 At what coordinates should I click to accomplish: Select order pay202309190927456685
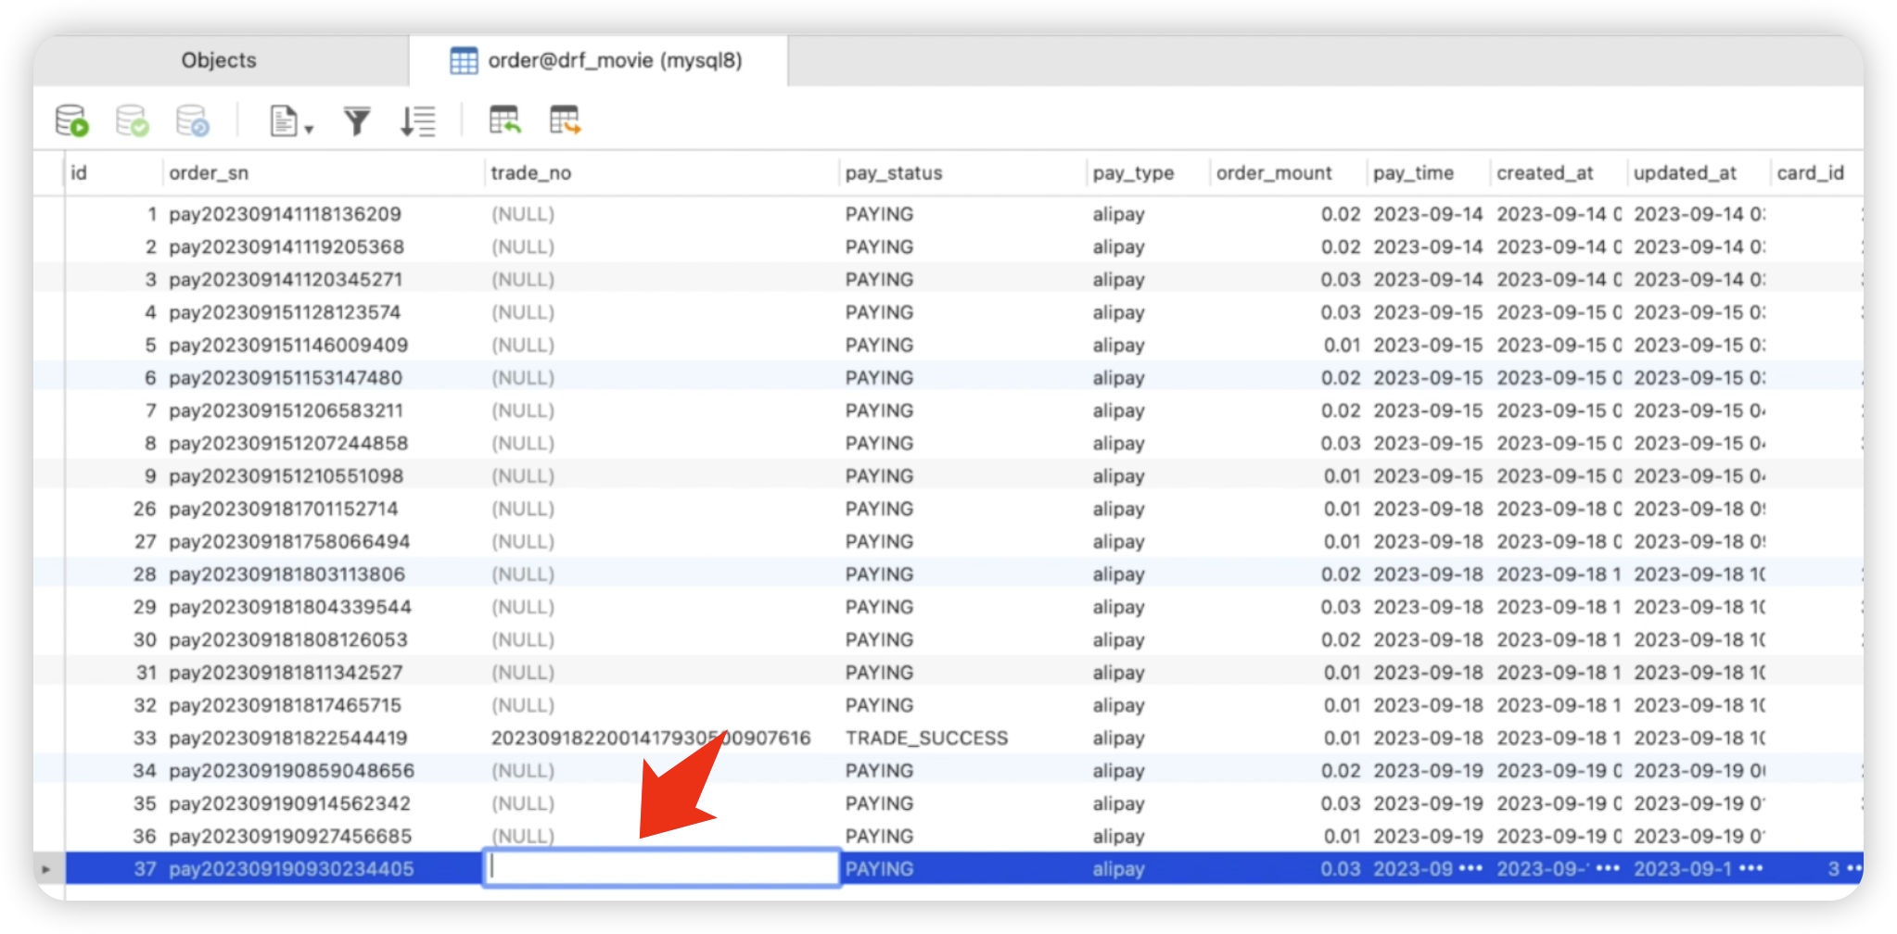[290, 836]
